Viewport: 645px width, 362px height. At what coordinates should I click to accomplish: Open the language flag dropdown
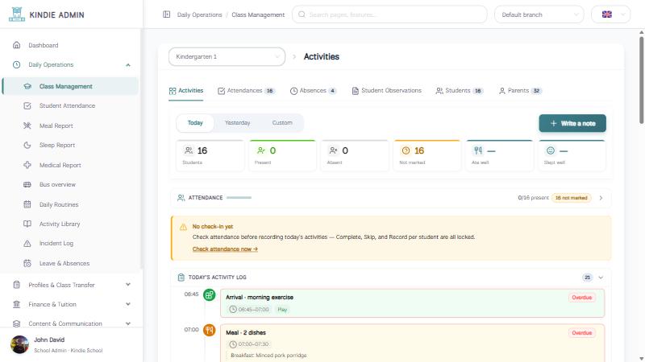[x=610, y=14]
